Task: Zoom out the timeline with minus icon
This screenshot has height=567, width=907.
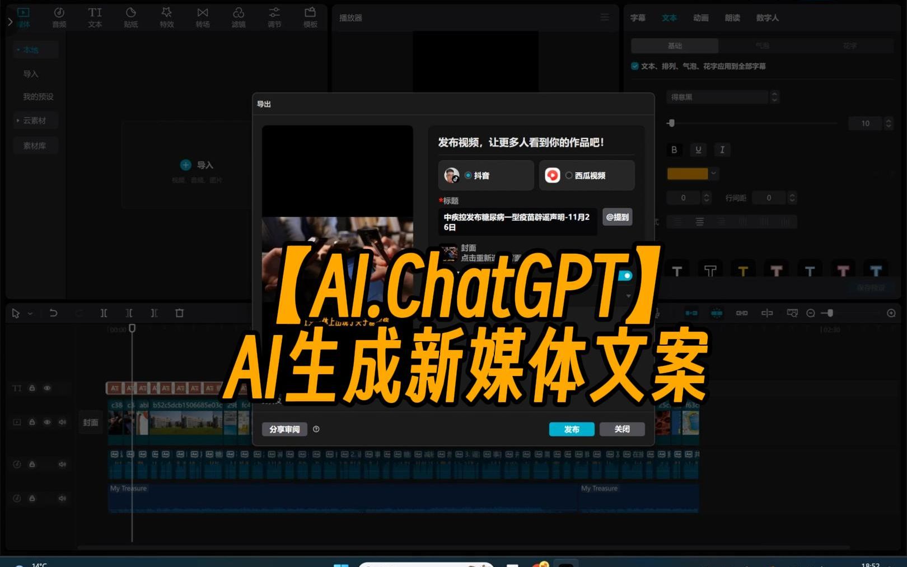Action: tap(811, 313)
